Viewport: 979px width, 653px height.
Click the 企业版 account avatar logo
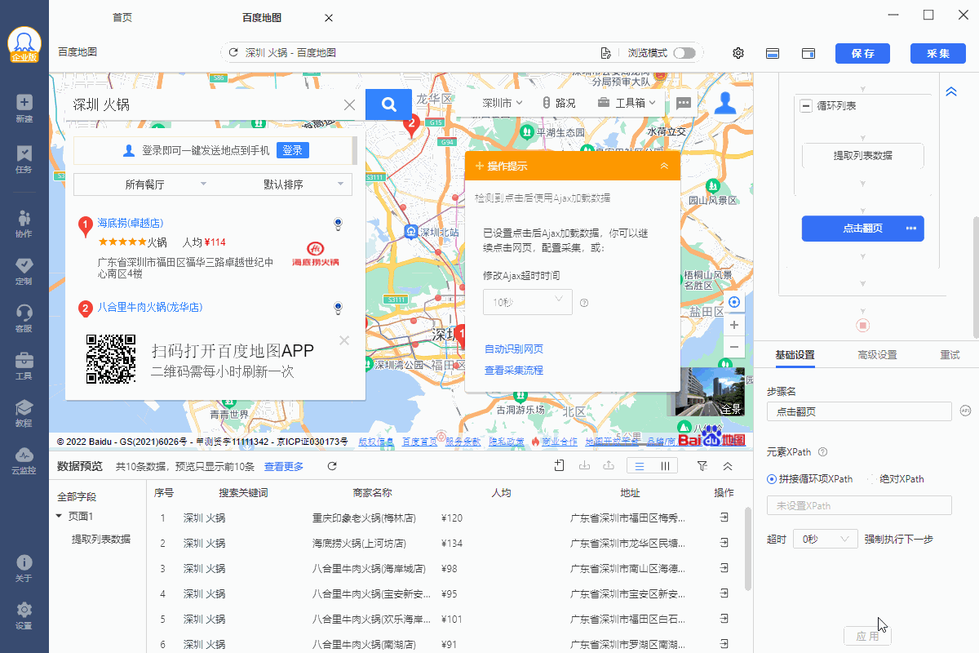point(24,46)
